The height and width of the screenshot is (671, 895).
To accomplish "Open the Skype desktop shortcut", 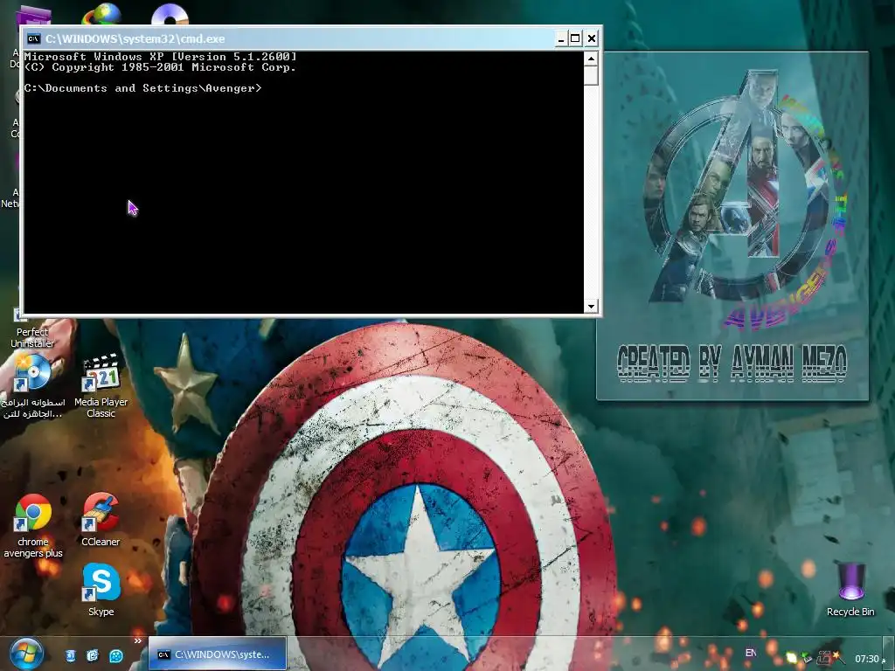I will [x=101, y=590].
